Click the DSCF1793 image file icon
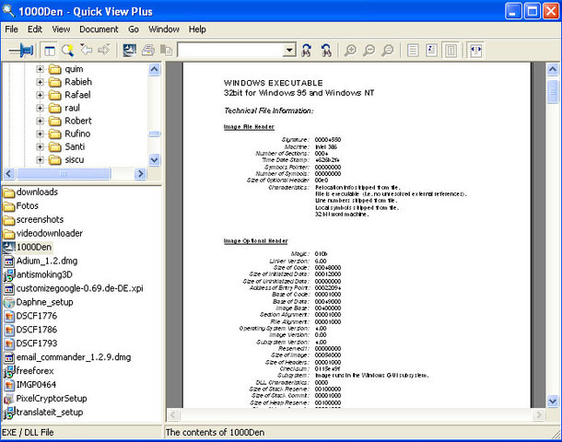562x442 pixels. click(9, 343)
